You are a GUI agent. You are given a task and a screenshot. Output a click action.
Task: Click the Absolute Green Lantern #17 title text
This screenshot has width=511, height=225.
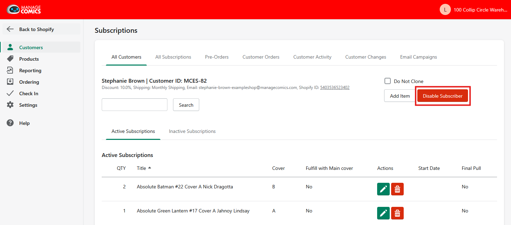pyautogui.click(x=193, y=211)
